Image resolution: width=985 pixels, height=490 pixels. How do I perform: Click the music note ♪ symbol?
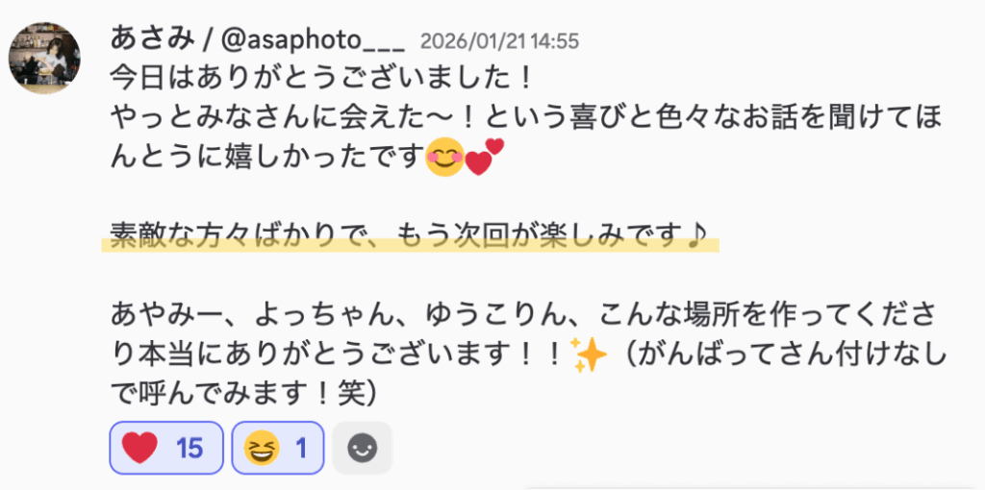(x=700, y=233)
